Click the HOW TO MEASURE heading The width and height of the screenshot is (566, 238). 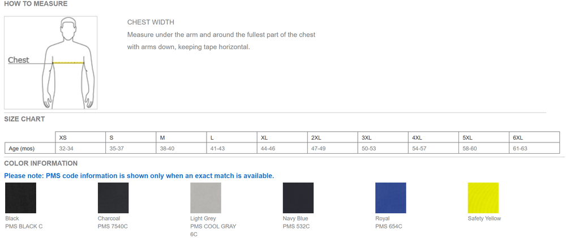click(x=36, y=4)
